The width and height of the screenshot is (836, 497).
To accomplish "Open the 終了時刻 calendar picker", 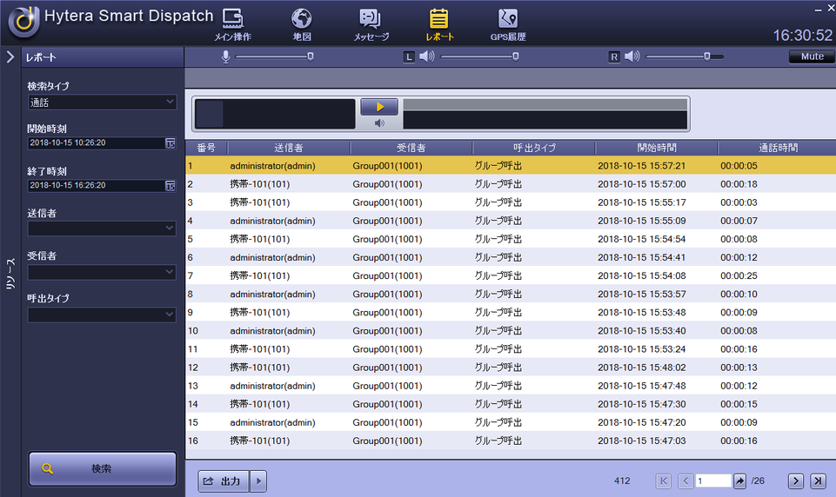I will pos(171,185).
